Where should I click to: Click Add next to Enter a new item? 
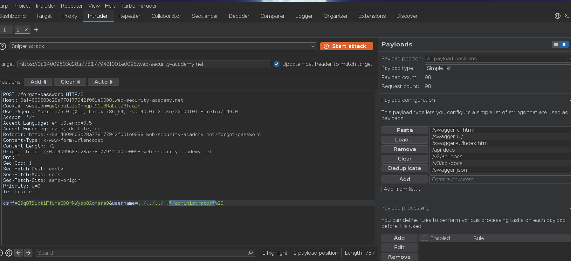[x=405, y=179]
